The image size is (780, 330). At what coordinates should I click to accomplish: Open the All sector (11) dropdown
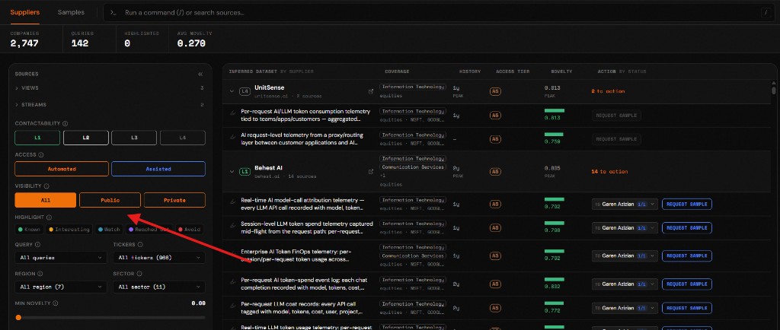click(159, 287)
